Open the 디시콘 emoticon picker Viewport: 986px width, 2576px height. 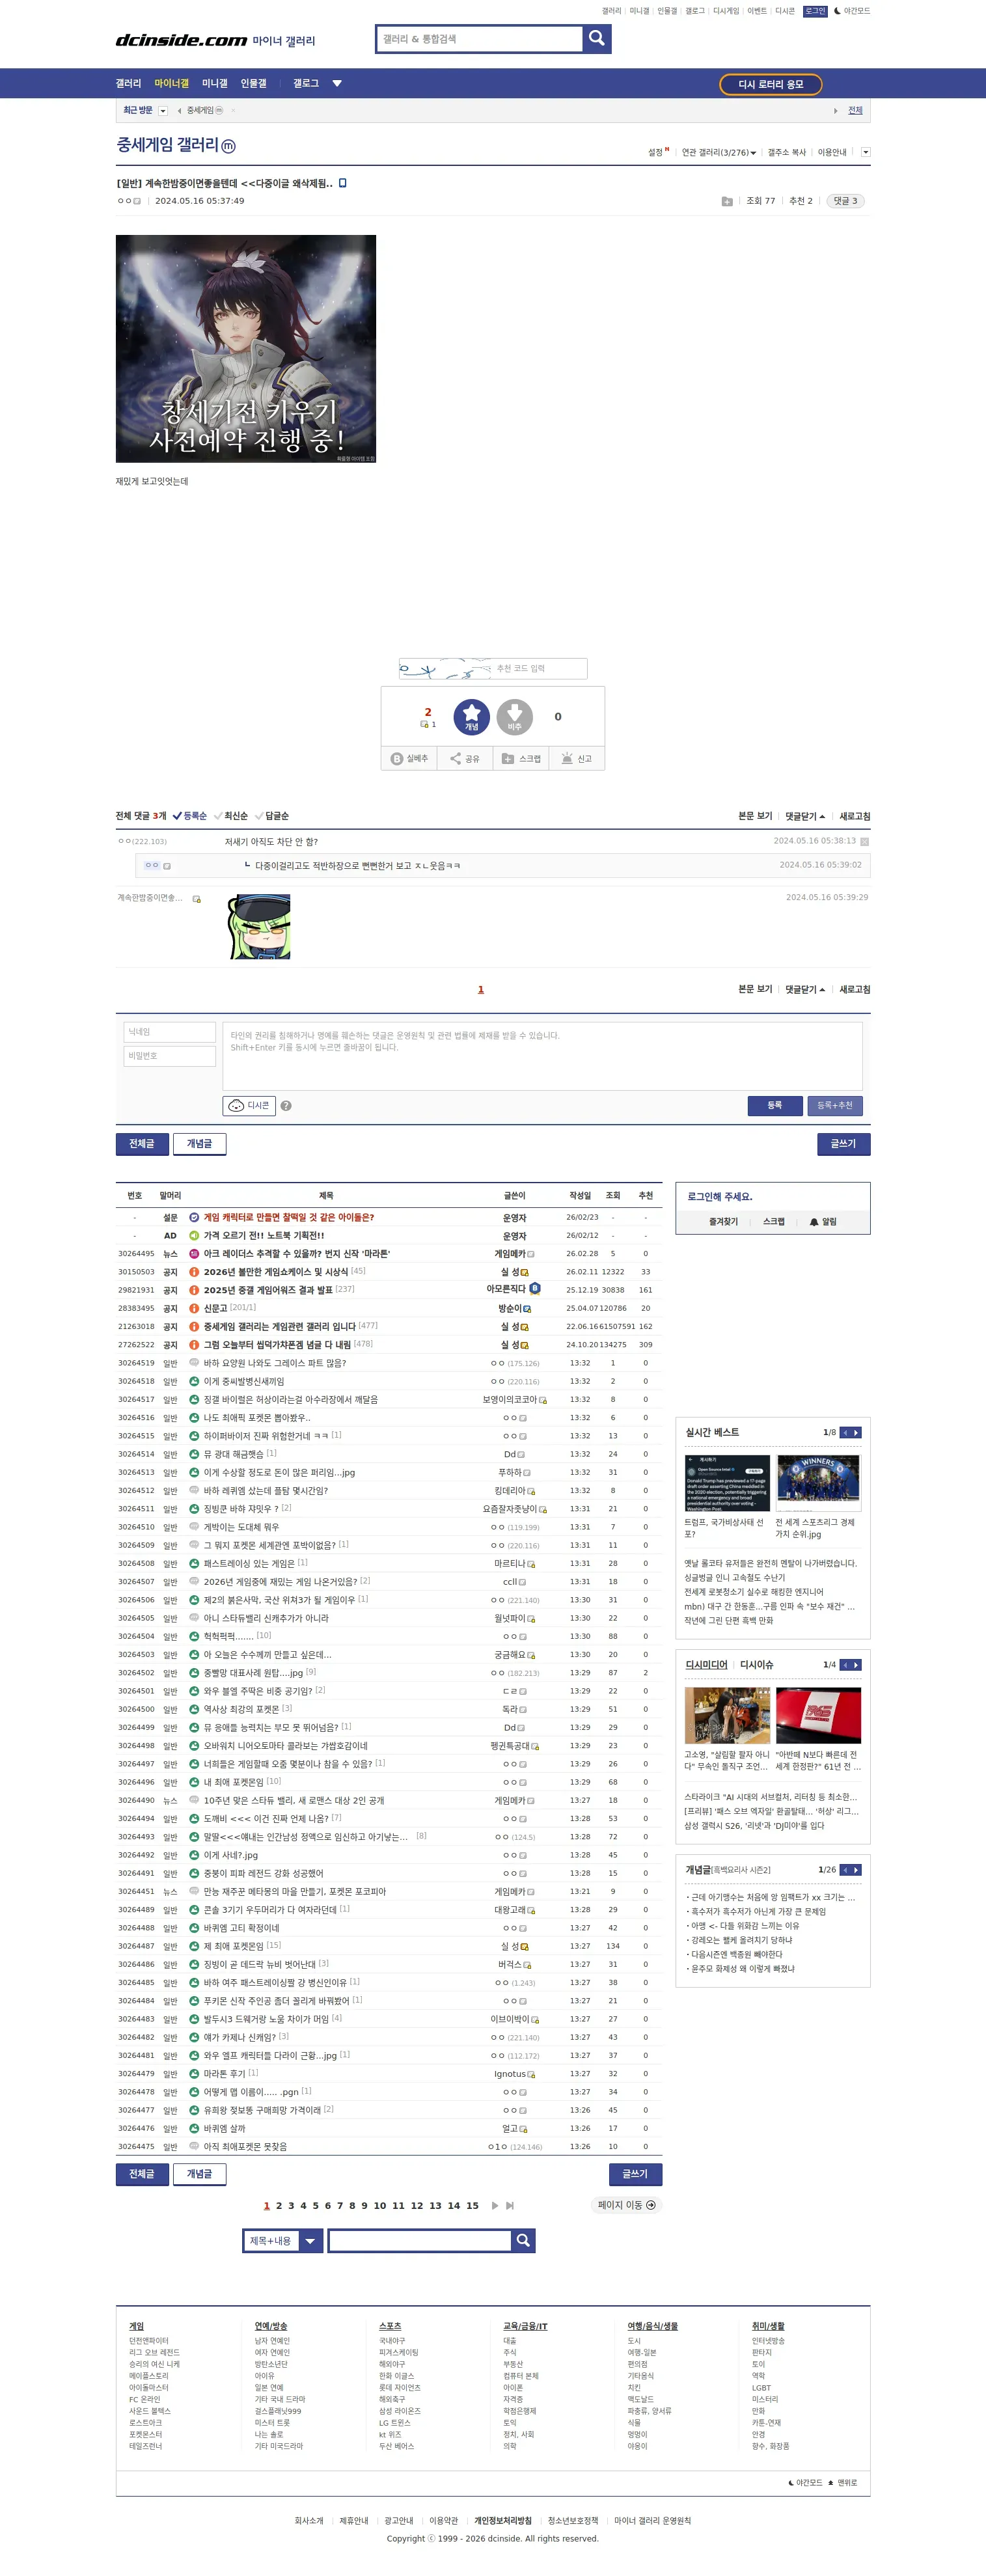(x=249, y=1105)
